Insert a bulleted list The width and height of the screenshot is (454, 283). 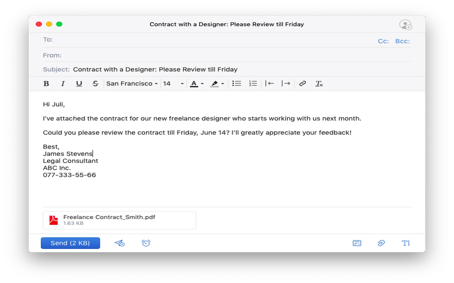(237, 83)
